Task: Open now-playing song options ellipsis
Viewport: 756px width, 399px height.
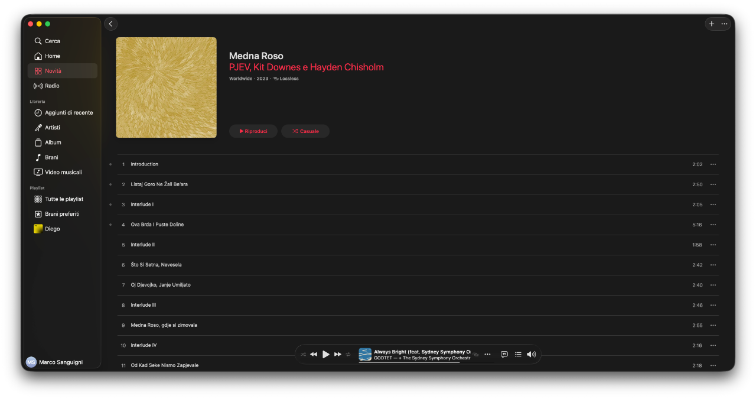Action: (x=487, y=354)
